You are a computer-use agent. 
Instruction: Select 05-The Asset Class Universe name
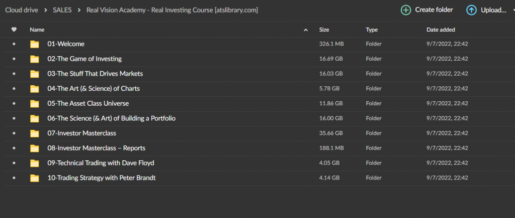click(x=88, y=103)
